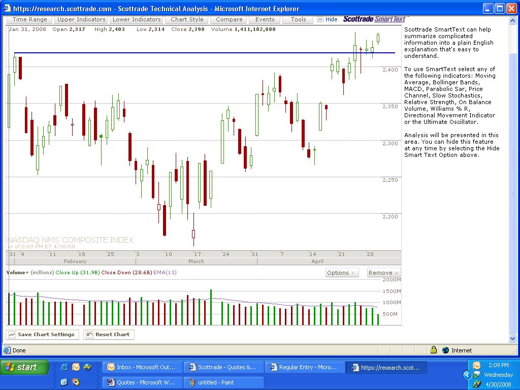This screenshot has width=520, height=390.
Task: Switch to research.scot taskbar window
Action: pos(386,368)
